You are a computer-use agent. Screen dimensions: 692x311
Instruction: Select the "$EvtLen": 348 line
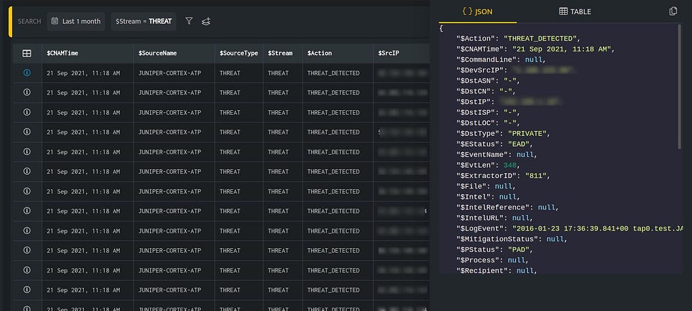coord(489,165)
